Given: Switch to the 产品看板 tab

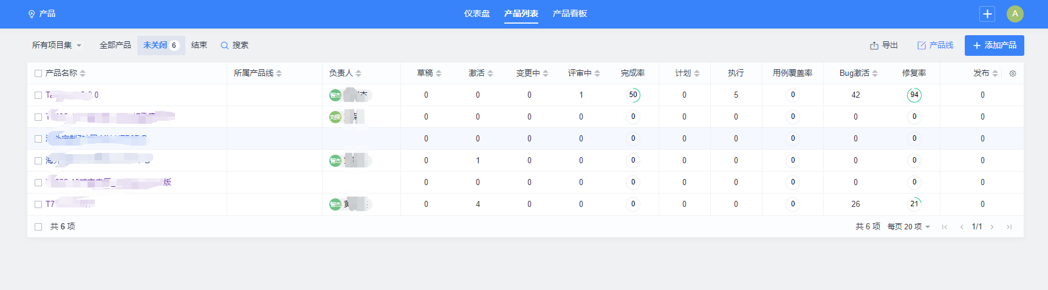Looking at the screenshot, I should click(569, 14).
